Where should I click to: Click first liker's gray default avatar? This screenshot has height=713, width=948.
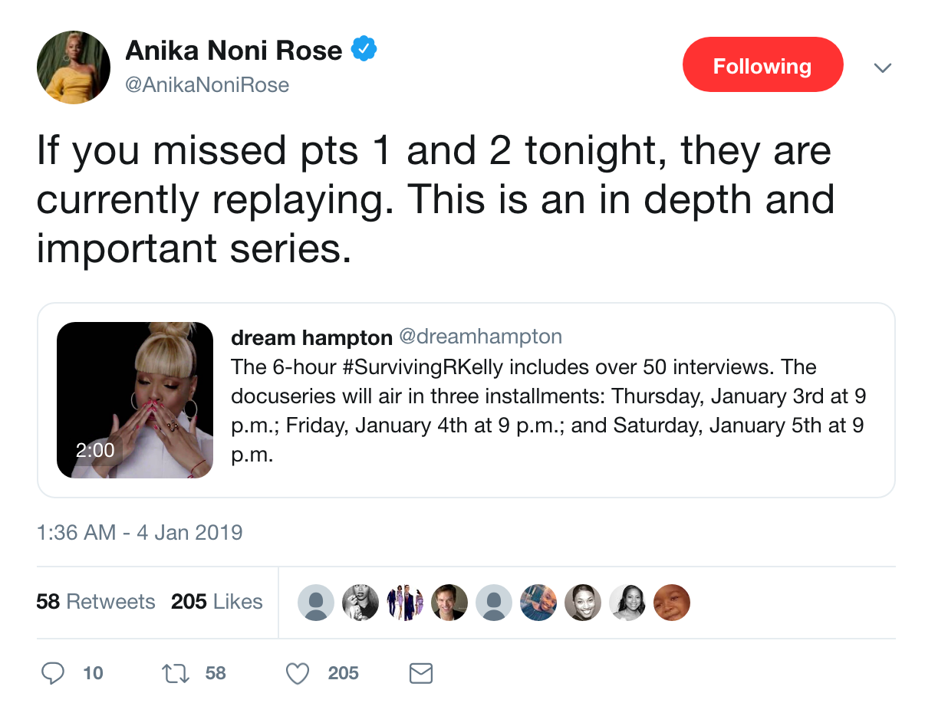tap(315, 603)
